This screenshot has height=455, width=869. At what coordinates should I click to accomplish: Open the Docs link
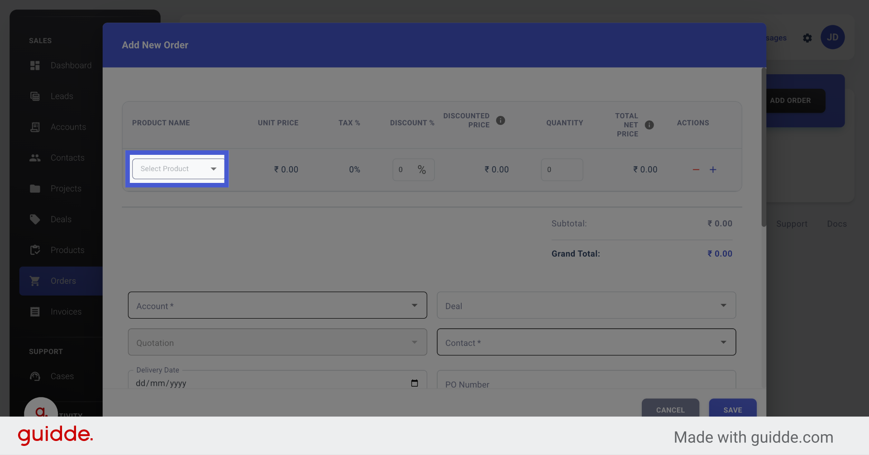click(836, 224)
